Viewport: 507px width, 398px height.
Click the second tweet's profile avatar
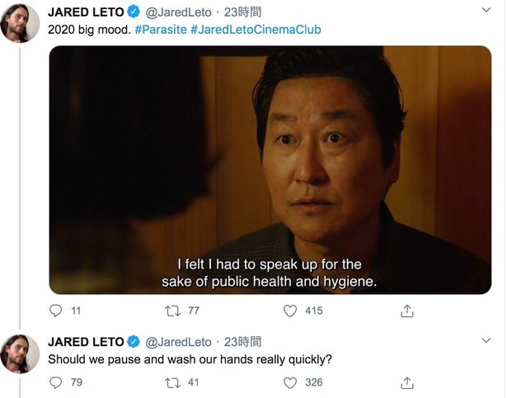pyautogui.click(x=20, y=354)
